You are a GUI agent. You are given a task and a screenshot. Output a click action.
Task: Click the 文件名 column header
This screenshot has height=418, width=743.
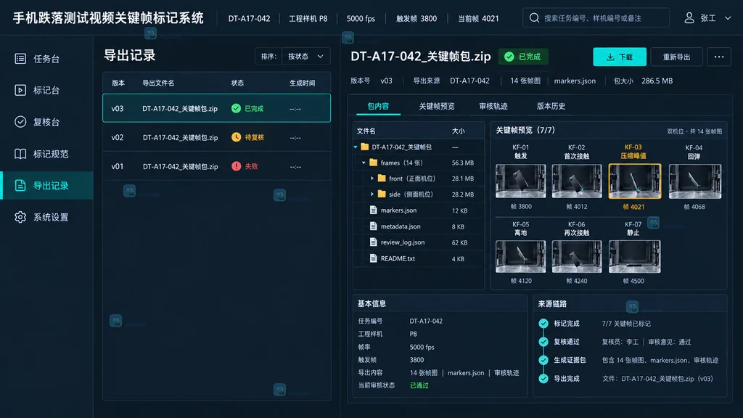point(366,131)
